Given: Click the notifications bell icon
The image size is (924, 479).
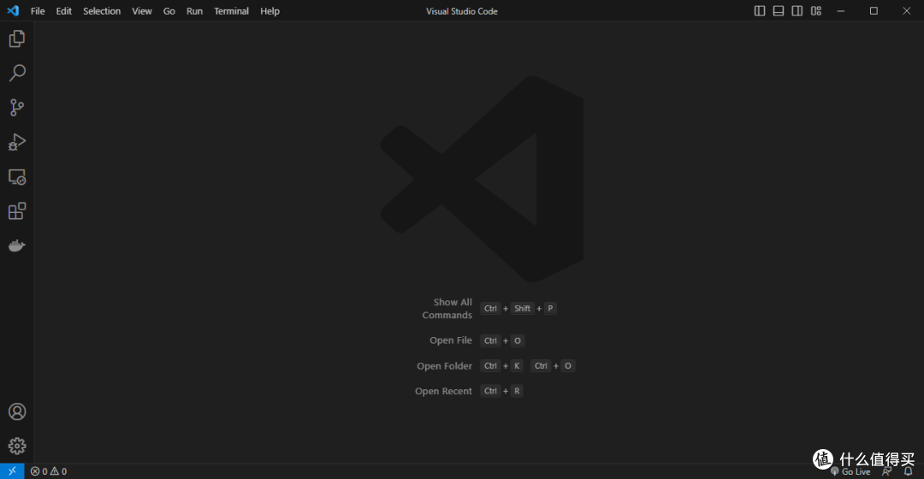Looking at the screenshot, I should (x=909, y=471).
